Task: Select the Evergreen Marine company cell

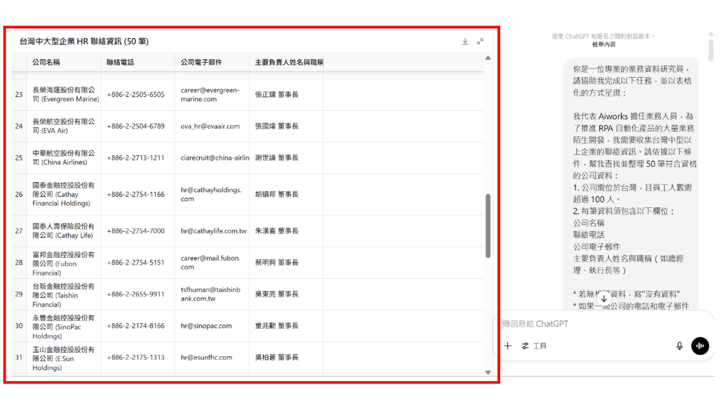Action: point(64,95)
